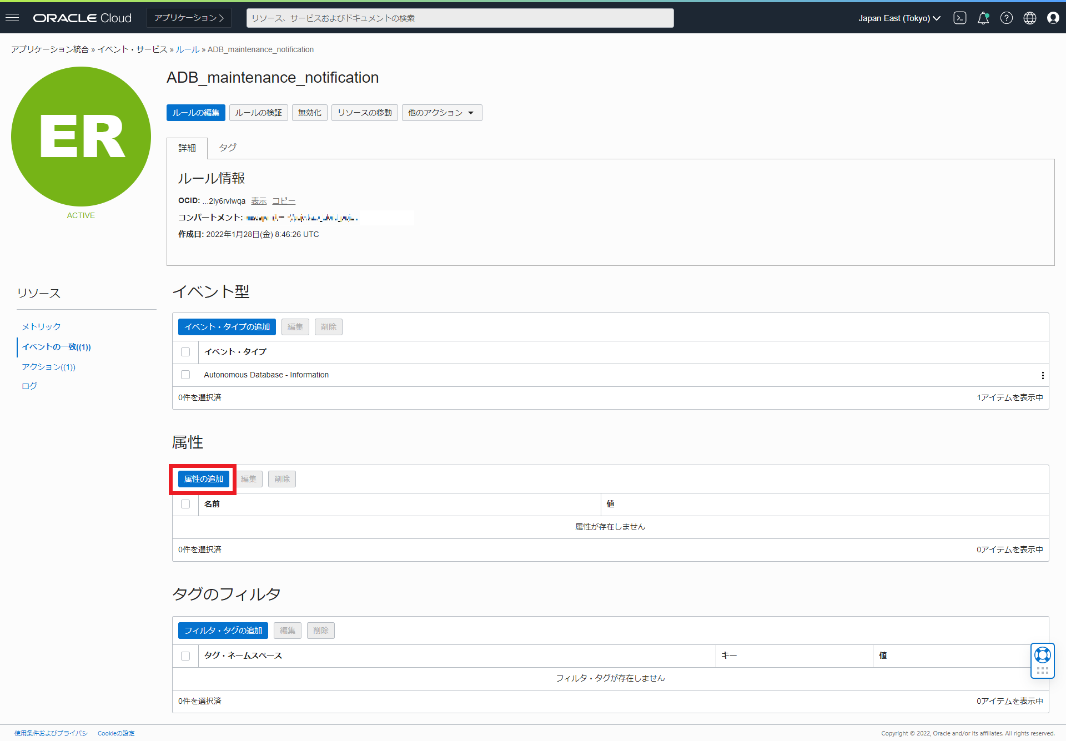Select アクション((1)) in resources list
1066x741 pixels.
pyautogui.click(x=48, y=367)
